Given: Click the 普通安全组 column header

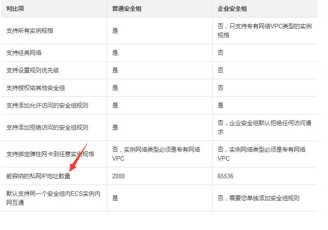Looking at the screenshot, I should click(127, 9).
